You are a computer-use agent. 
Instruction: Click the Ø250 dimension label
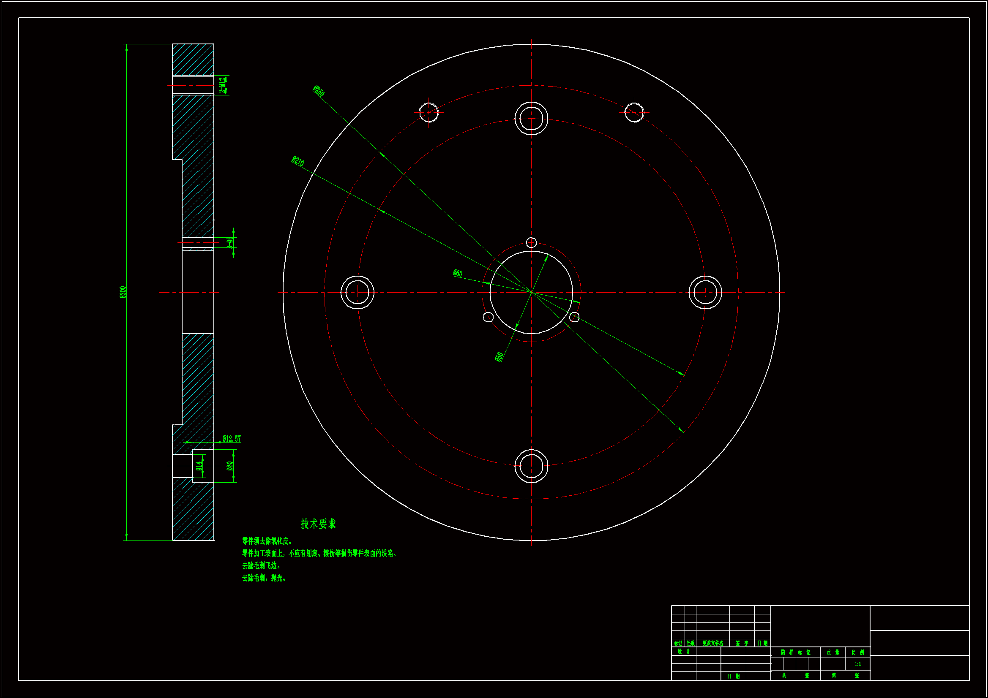319,91
